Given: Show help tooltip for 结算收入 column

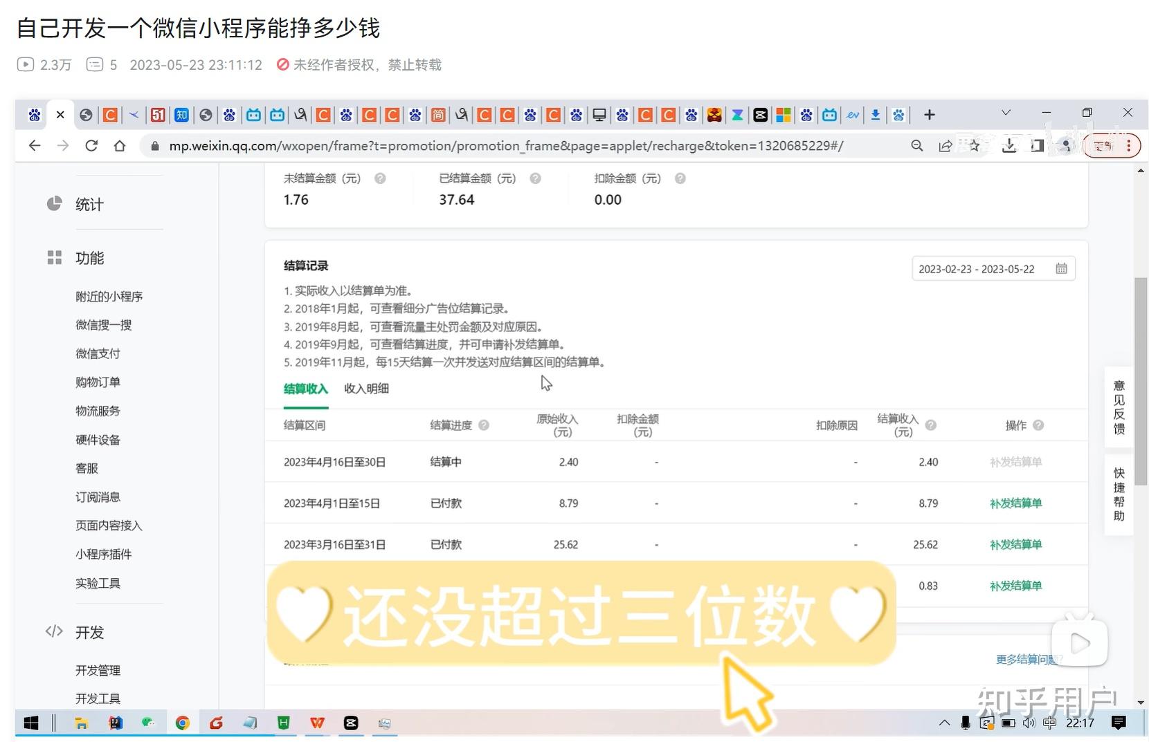Looking at the screenshot, I should [931, 425].
